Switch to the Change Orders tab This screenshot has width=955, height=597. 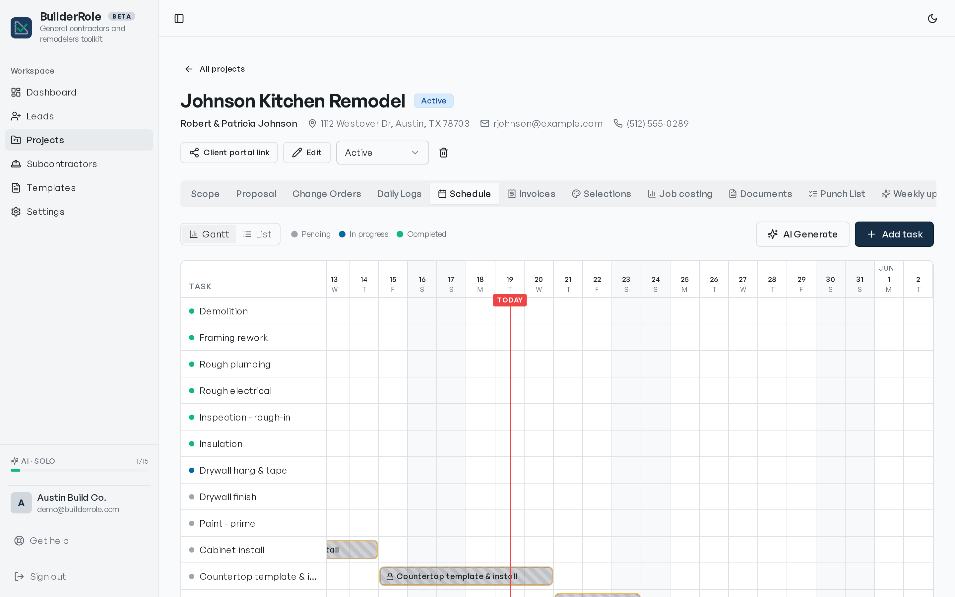click(x=326, y=194)
